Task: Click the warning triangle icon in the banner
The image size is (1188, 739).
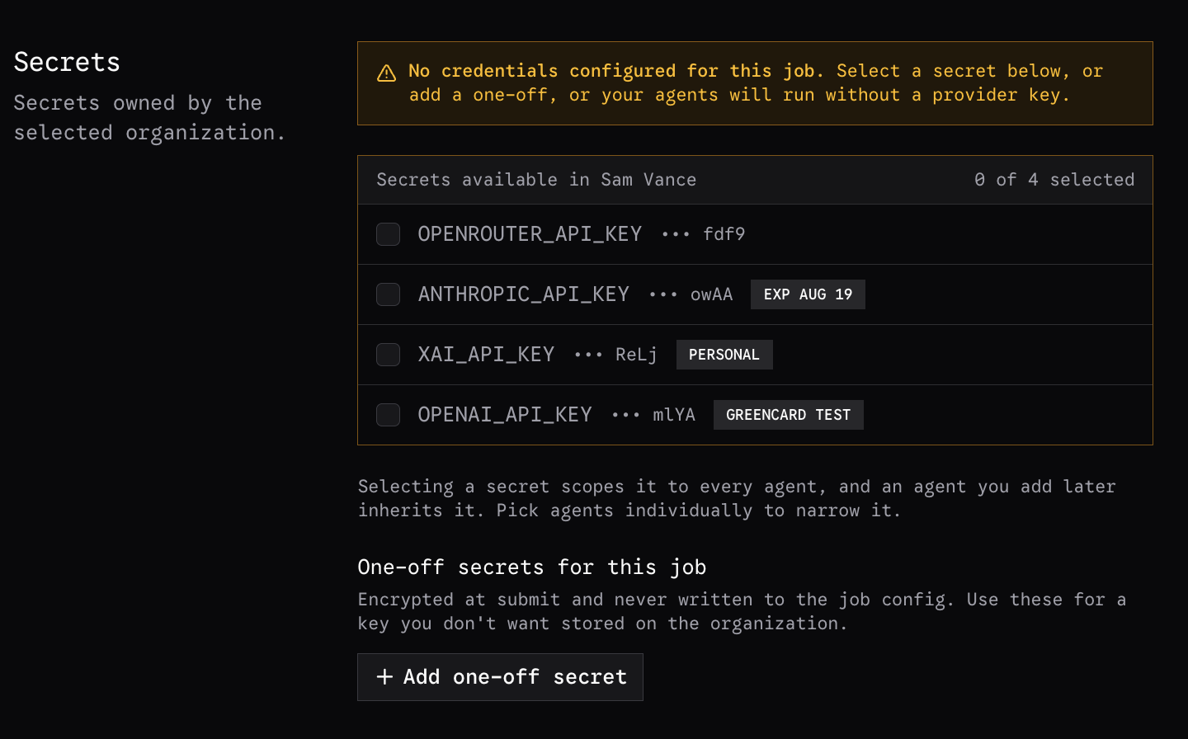Action: tap(386, 73)
